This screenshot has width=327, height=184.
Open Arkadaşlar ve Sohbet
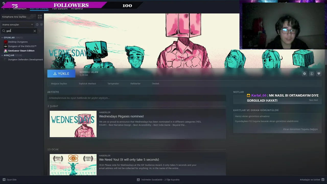(x=310, y=180)
